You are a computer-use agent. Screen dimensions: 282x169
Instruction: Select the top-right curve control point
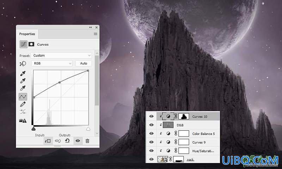[x=88, y=71]
